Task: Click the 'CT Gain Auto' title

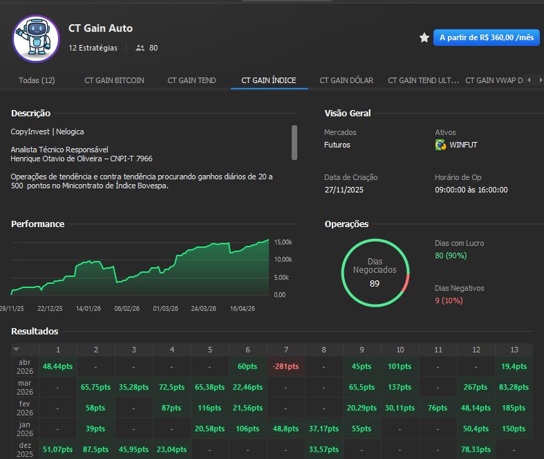Action: click(x=101, y=28)
